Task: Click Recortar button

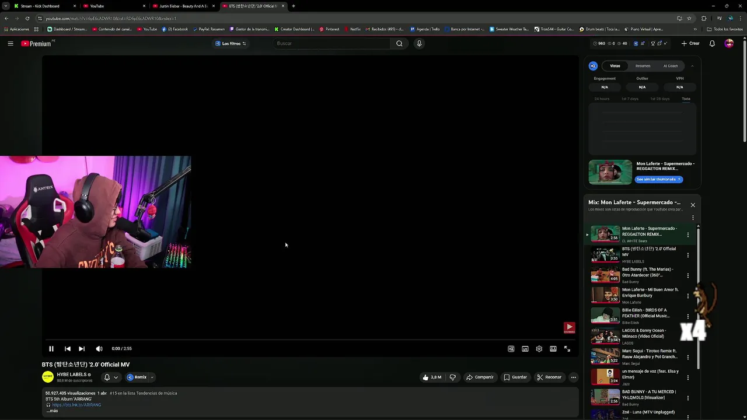Action: pyautogui.click(x=549, y=377)
